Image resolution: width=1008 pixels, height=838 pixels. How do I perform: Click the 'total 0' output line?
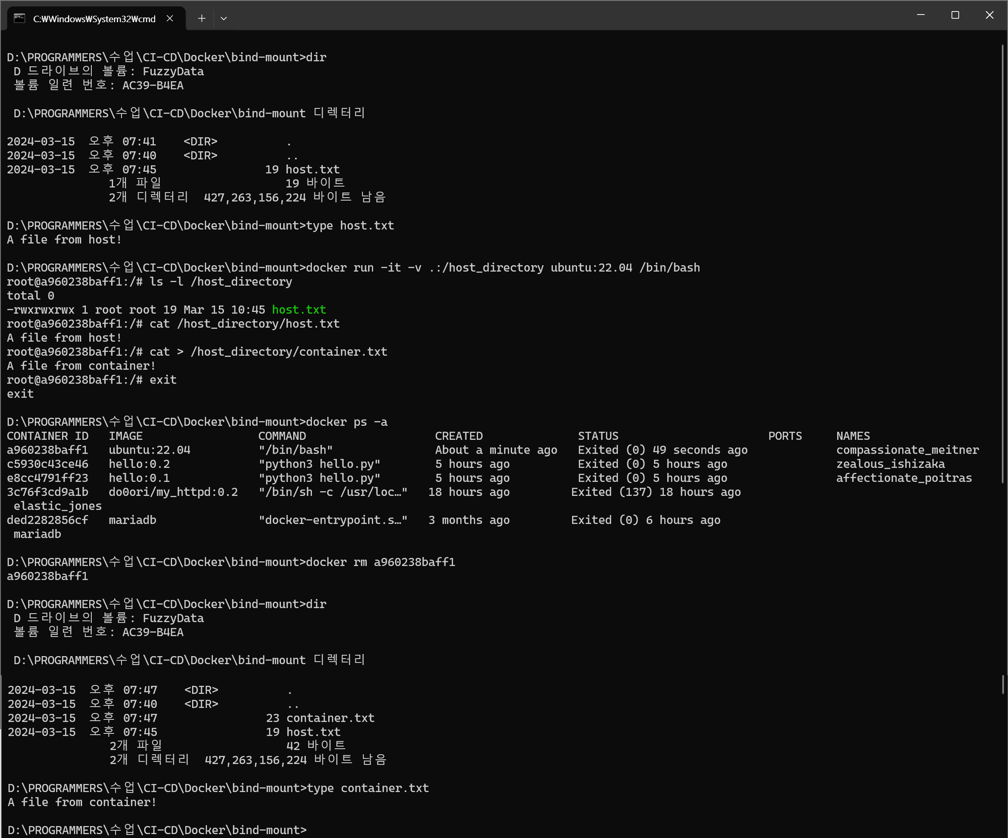coord(30,296)
